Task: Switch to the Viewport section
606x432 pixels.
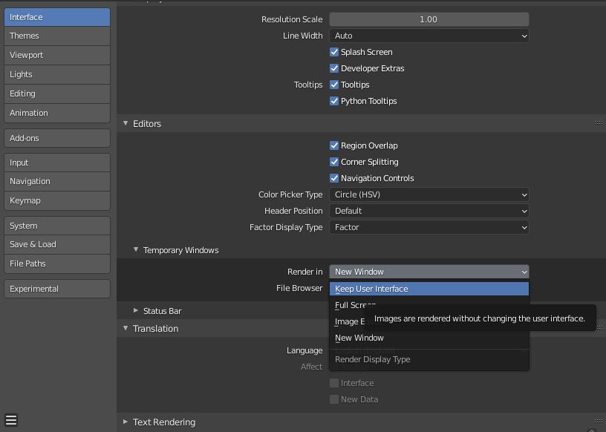Action: coord(57,55)
